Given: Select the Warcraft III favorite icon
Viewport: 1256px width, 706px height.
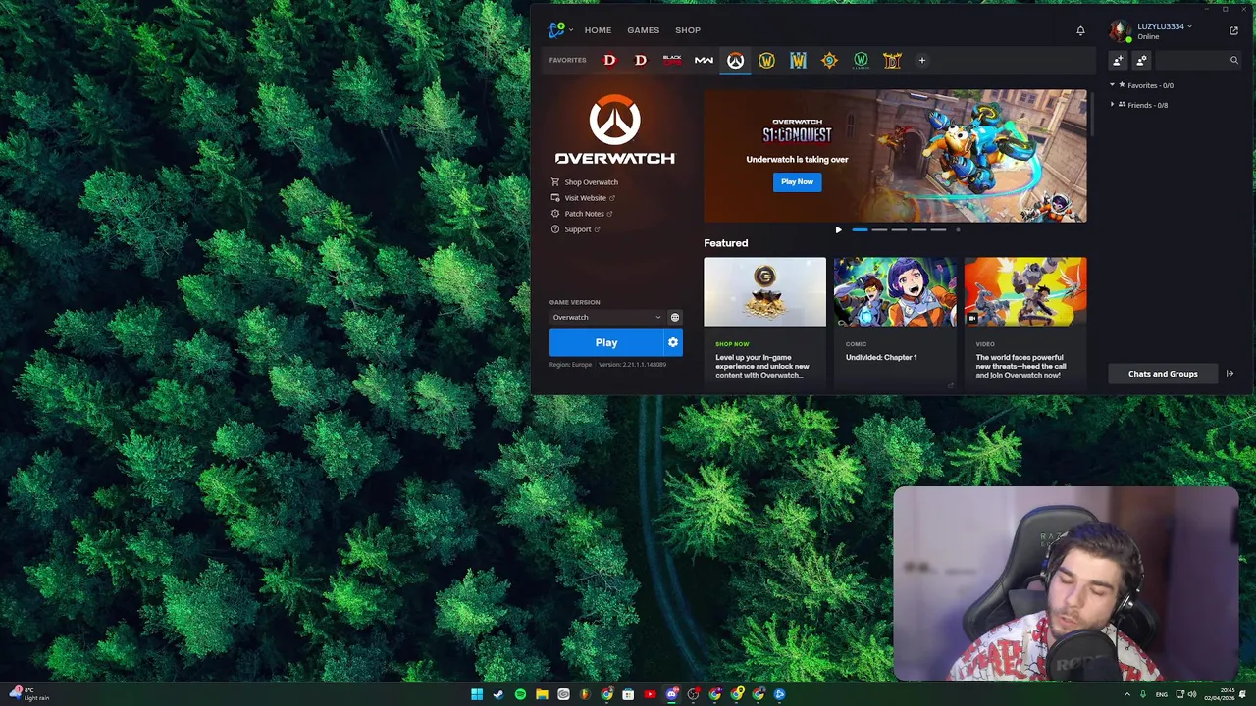Looking at the screenshot, I should coord(798,60).
